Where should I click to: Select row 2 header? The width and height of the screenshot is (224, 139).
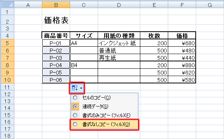pos(8,20)
